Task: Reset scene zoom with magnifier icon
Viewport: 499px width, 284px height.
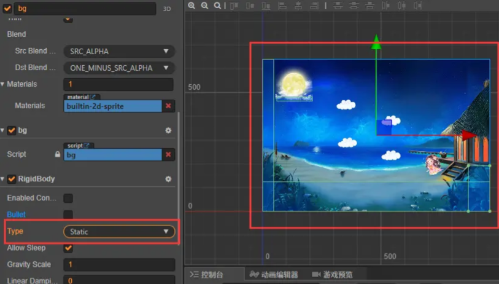Action: [217, 6]
